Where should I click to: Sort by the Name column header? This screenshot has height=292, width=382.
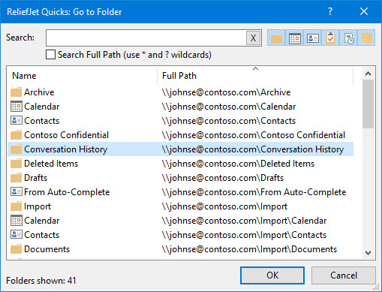click(83, 76)
